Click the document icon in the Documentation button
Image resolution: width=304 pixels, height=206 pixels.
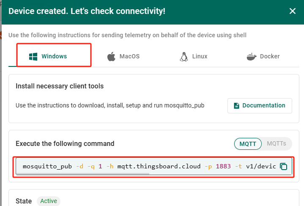(x=236, y=105)
